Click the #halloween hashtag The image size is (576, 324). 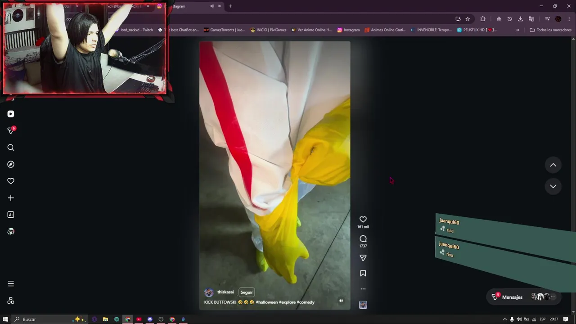coord(267,302)
